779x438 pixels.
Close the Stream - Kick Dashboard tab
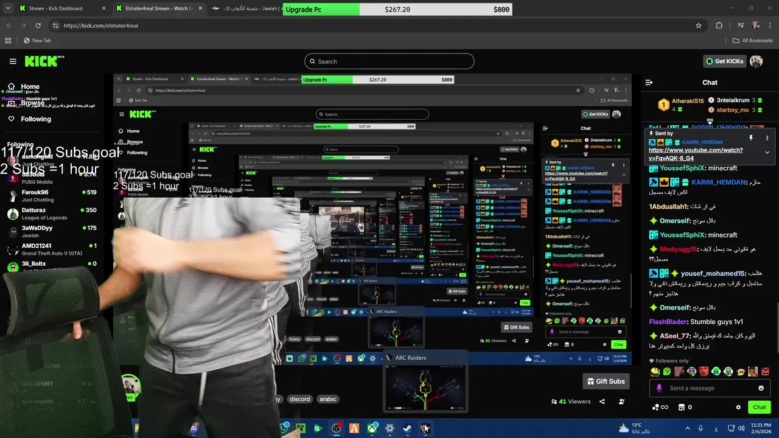tap(103, 9)
